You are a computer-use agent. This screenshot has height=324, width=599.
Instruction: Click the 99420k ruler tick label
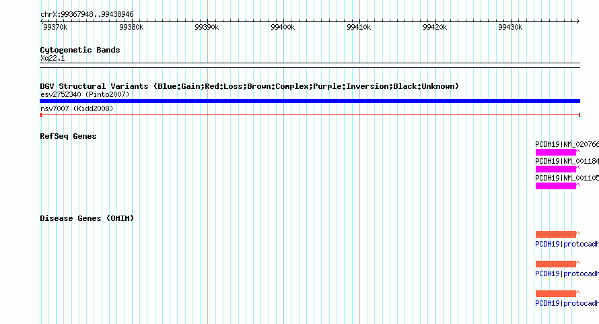(x=435, y=27)
